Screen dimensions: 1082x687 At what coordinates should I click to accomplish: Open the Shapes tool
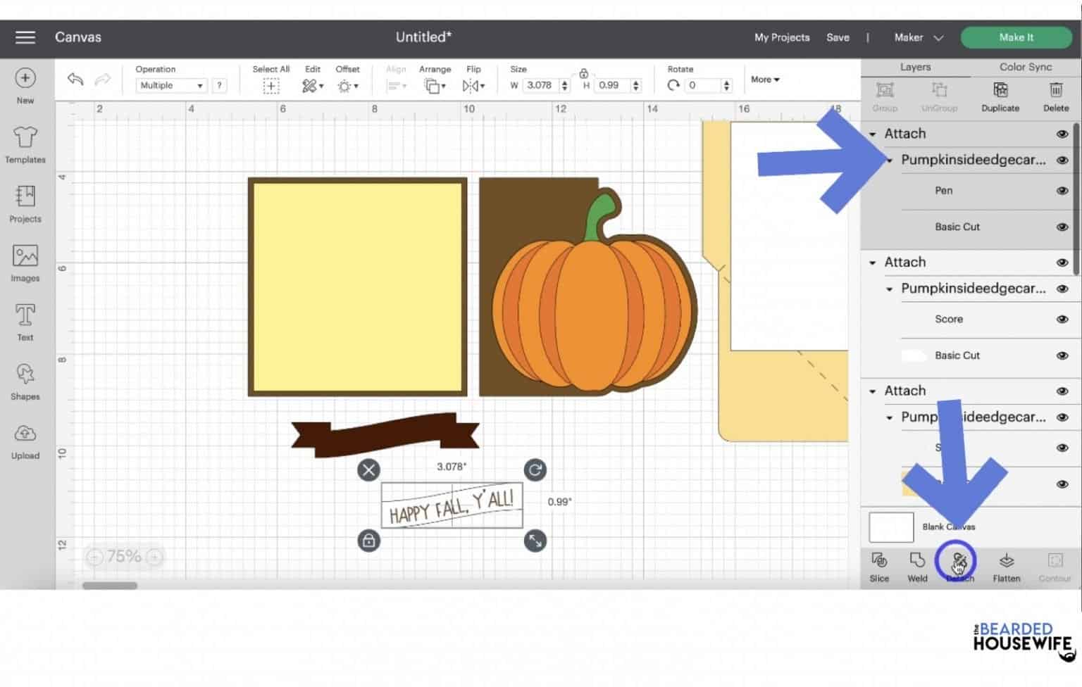pos(25,380)
